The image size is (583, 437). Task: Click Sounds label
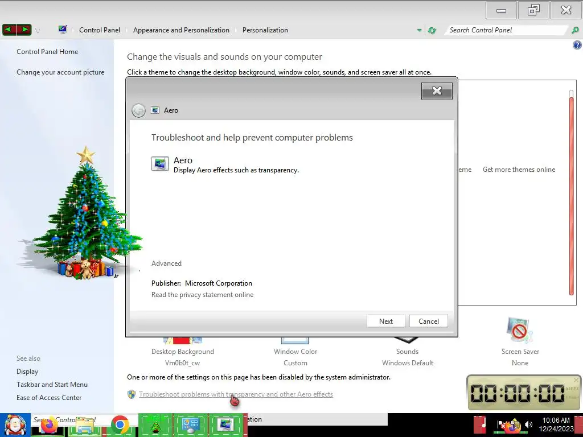tap(407, 352)
